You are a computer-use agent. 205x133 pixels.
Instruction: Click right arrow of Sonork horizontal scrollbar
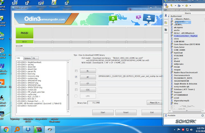[203, 111]
